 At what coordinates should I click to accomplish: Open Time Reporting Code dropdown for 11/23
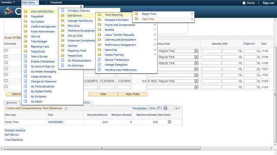(196, 81)
